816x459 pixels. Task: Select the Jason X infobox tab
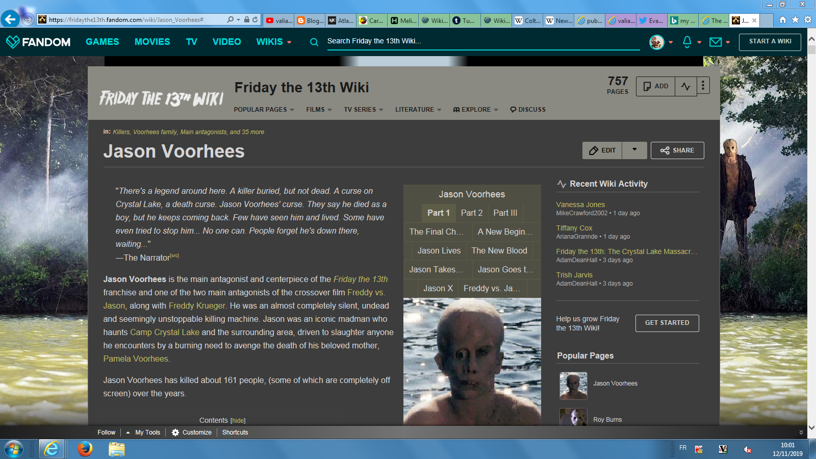click(x=438, y=289)
